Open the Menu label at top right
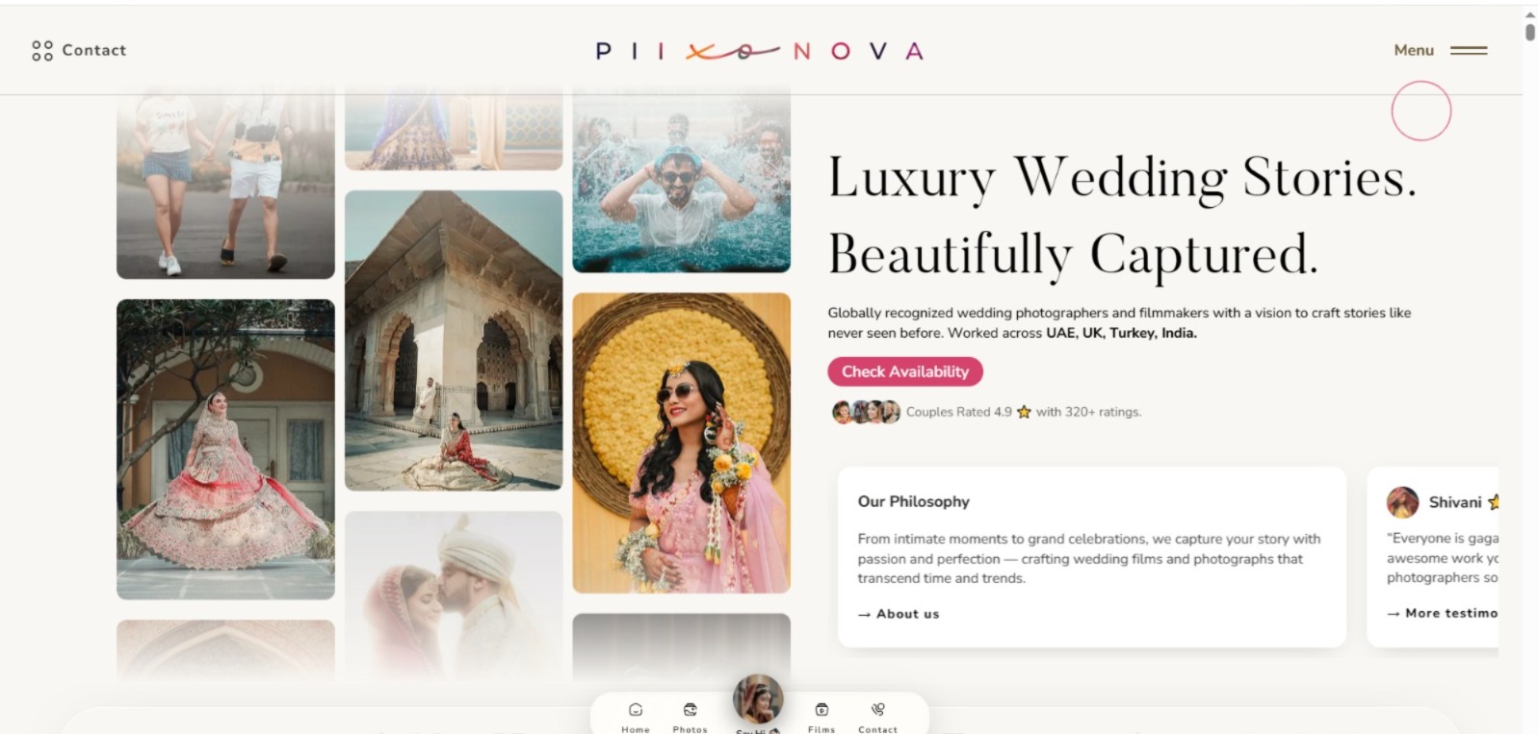The image size is (1538, 734). [x=1414, y=50]
